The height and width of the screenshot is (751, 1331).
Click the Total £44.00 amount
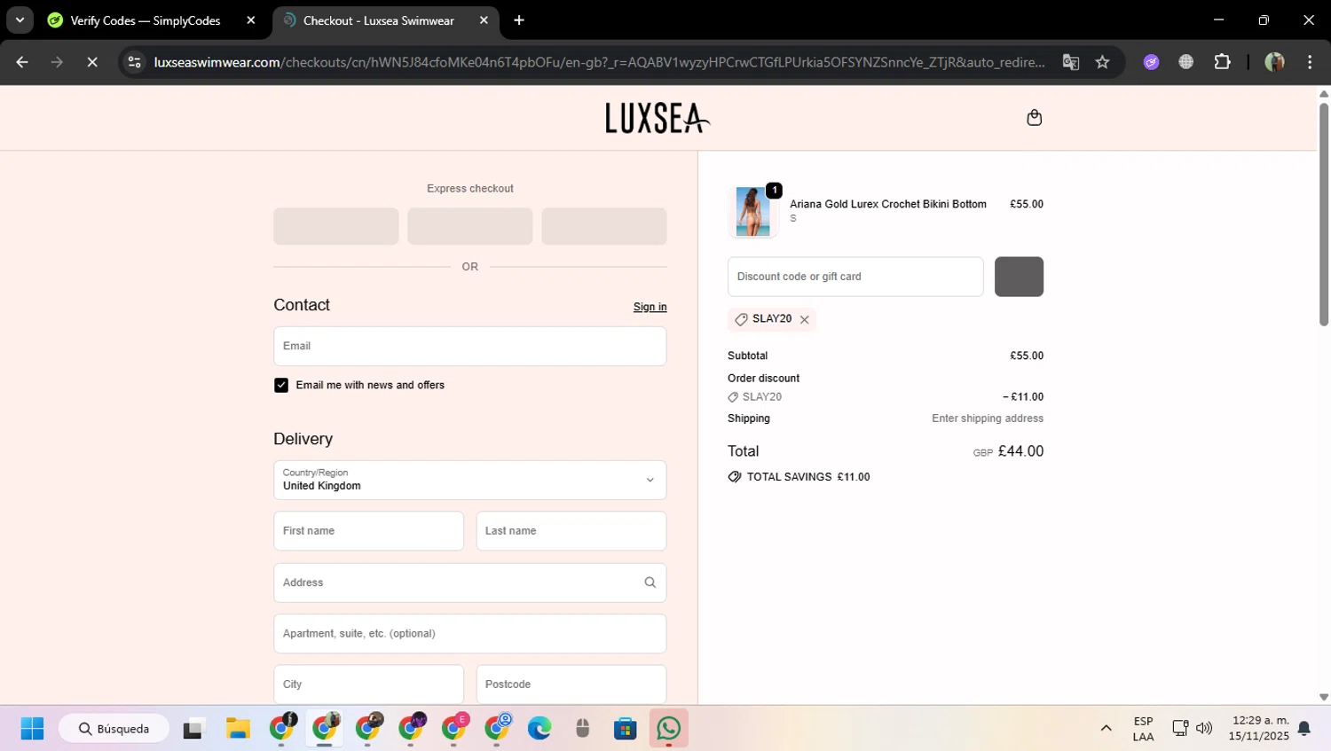click(1020, 451)
